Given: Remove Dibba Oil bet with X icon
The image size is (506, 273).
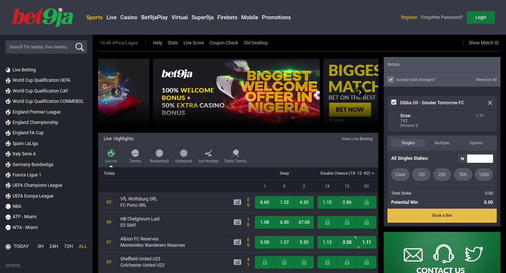Looking at the screenshot, I should pos(490,103).
